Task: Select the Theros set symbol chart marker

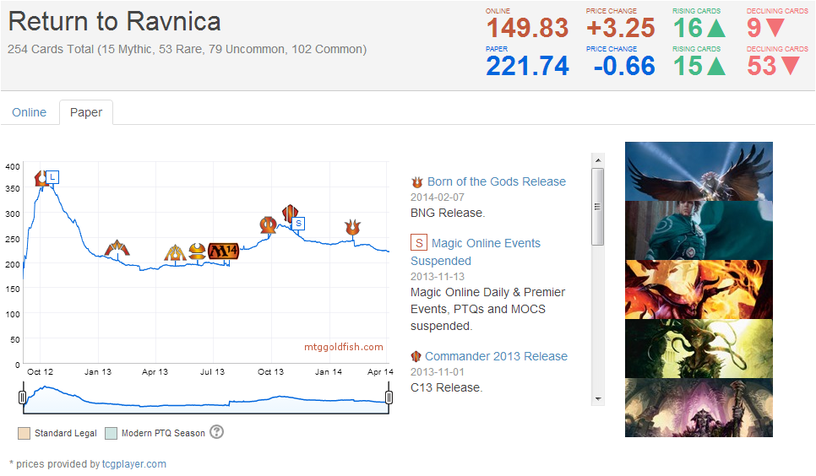Action: click(269, 225)
